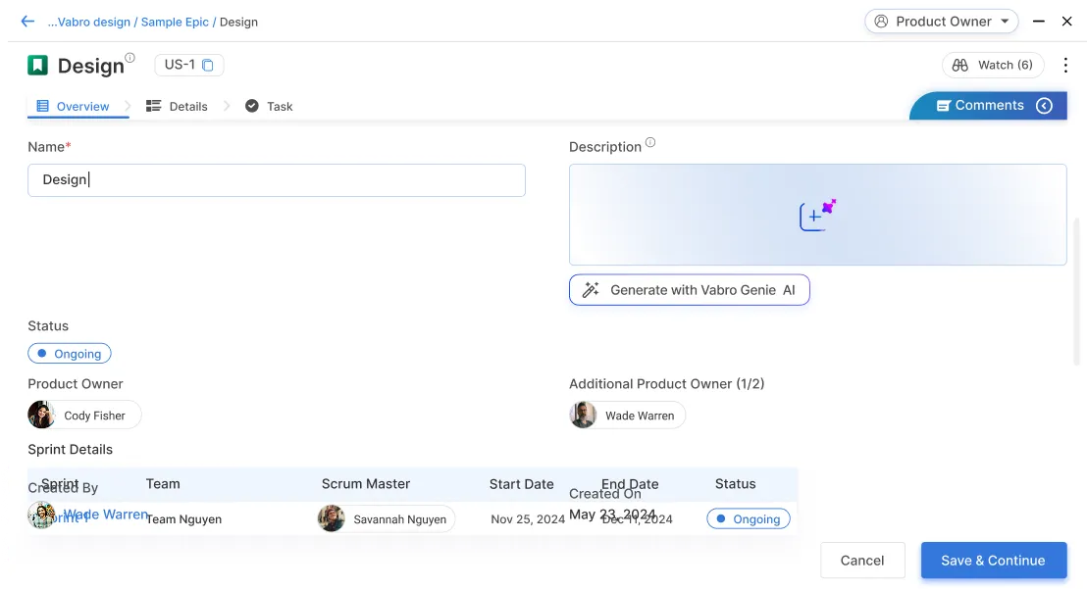The image size is (1087, 589).
Task: Click the back arrow icon
Action: (x=27, y=22)
